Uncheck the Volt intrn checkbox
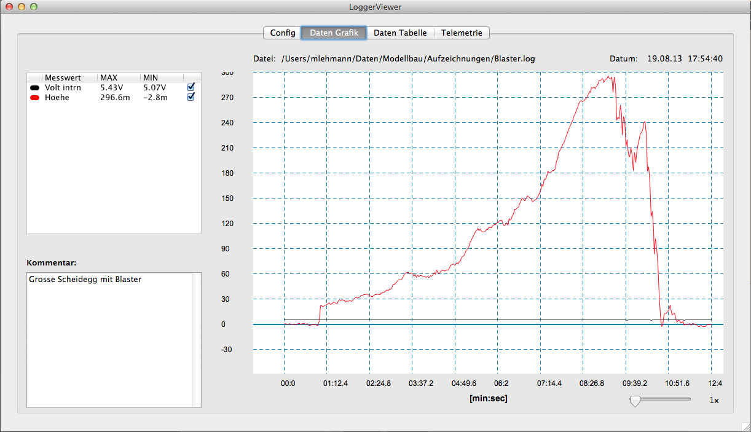 [x=191, y=87]
